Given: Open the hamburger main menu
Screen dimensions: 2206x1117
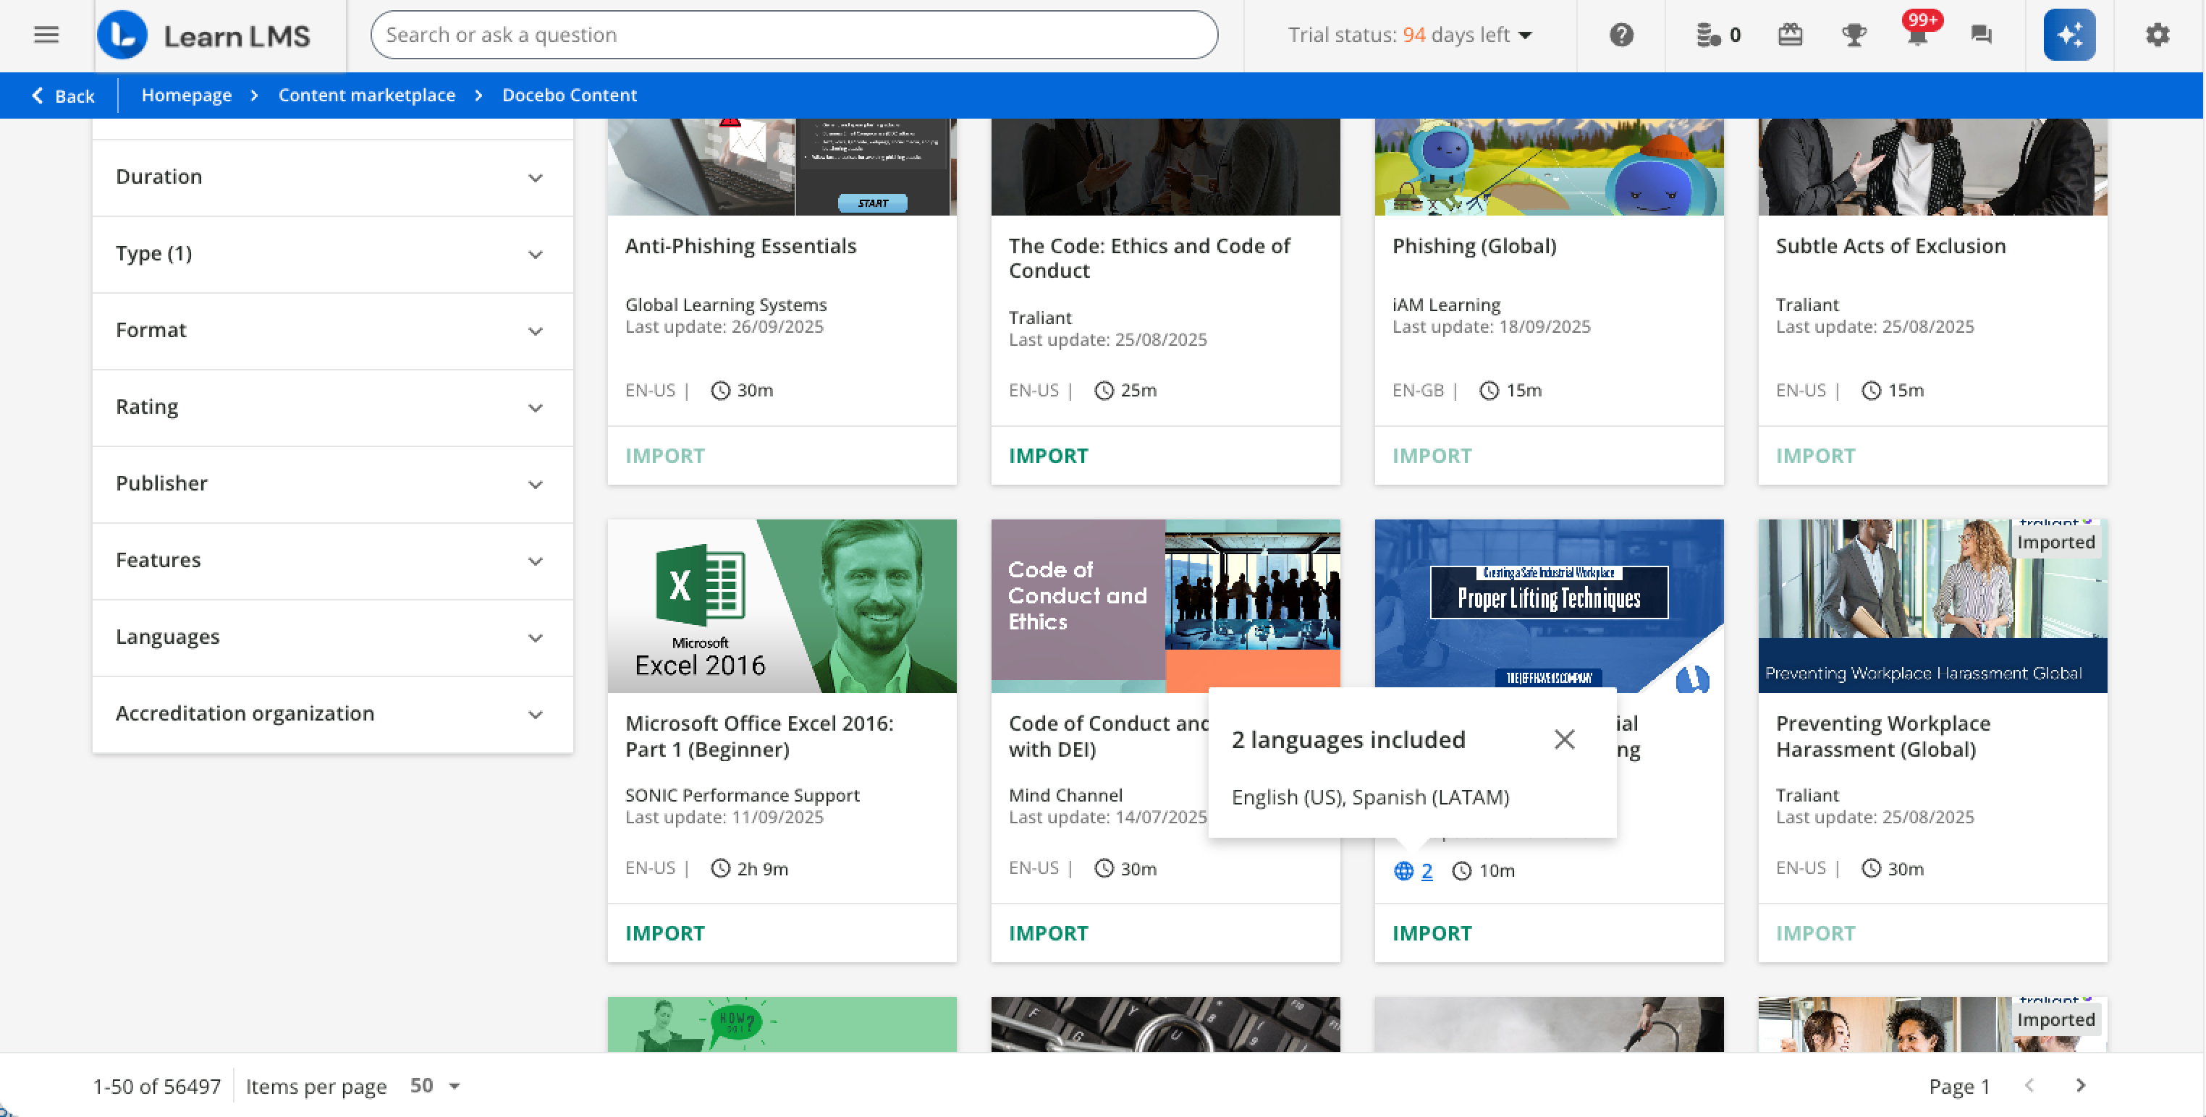Looking at the screenshot, I should pos(46,35).
